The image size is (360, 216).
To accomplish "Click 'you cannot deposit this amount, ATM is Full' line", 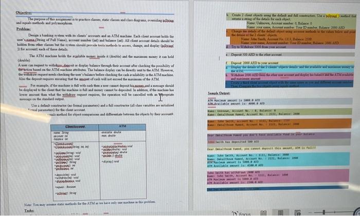I will coord(261,148).
